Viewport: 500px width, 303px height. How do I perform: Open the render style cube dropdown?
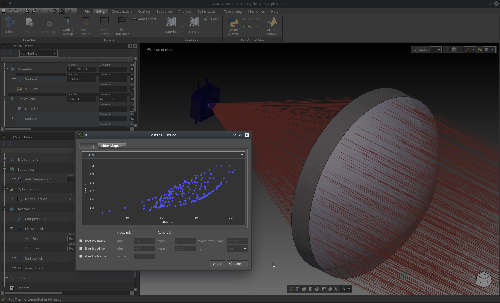coord(489,50)
